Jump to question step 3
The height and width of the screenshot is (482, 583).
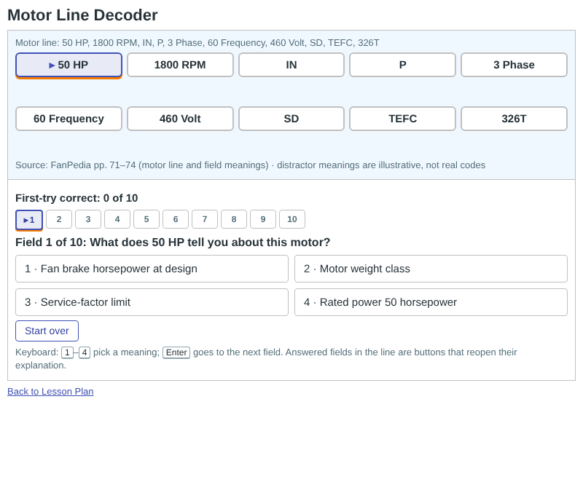click(x=88, y=219)
